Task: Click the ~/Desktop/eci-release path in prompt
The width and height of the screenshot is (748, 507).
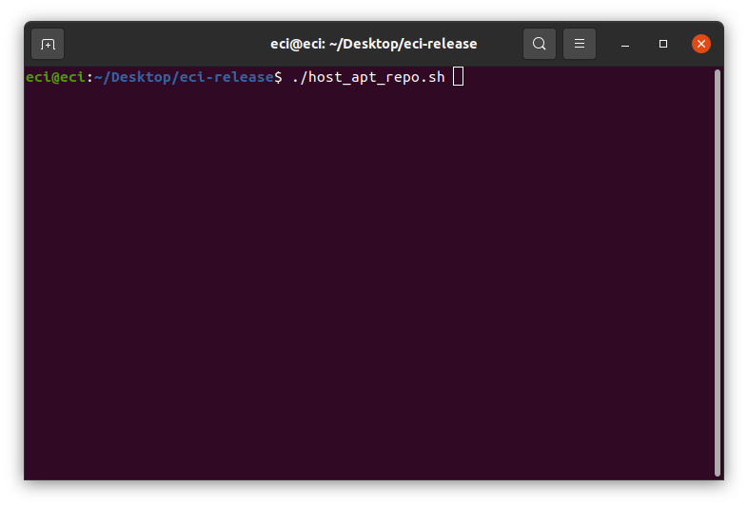Action: (184, 77)
